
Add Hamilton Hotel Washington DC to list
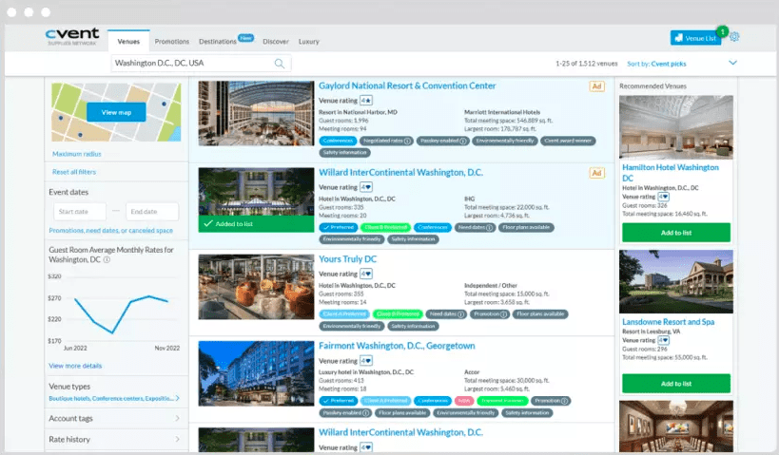[x=676, y=232]
